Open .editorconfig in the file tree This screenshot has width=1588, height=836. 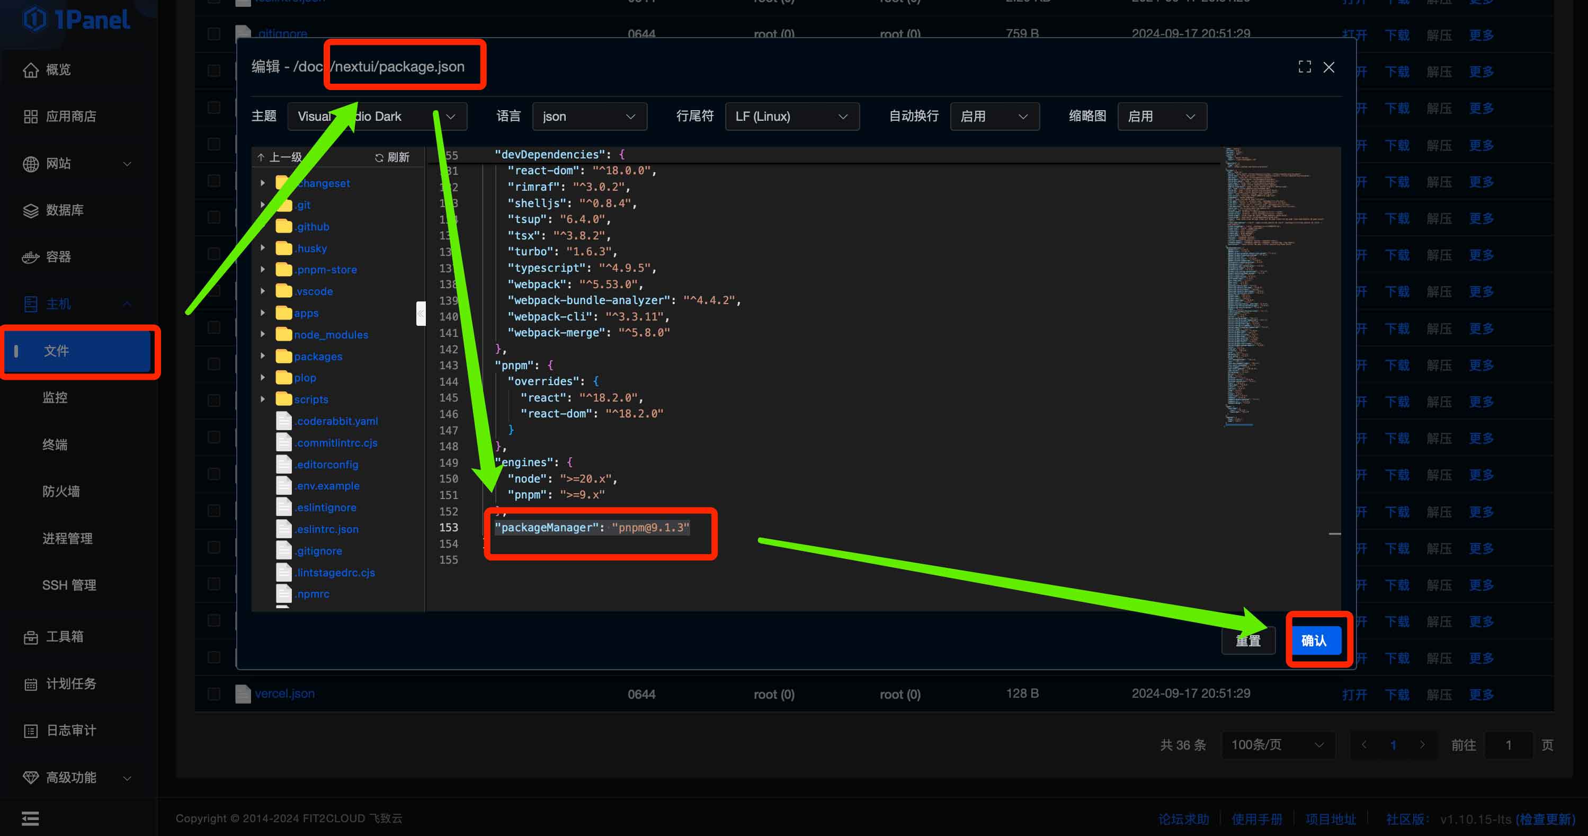pyautogui.click(x=326, y=464)
